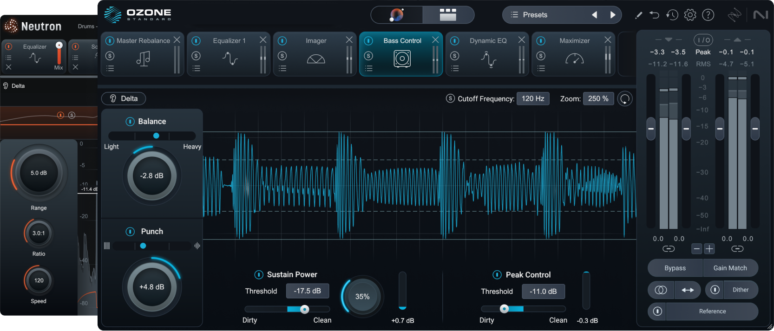This screenshot has width=774, height=331.
Task: Toggle the Sustain Power section
Action: pyautogui.click(x=259, y=274)
